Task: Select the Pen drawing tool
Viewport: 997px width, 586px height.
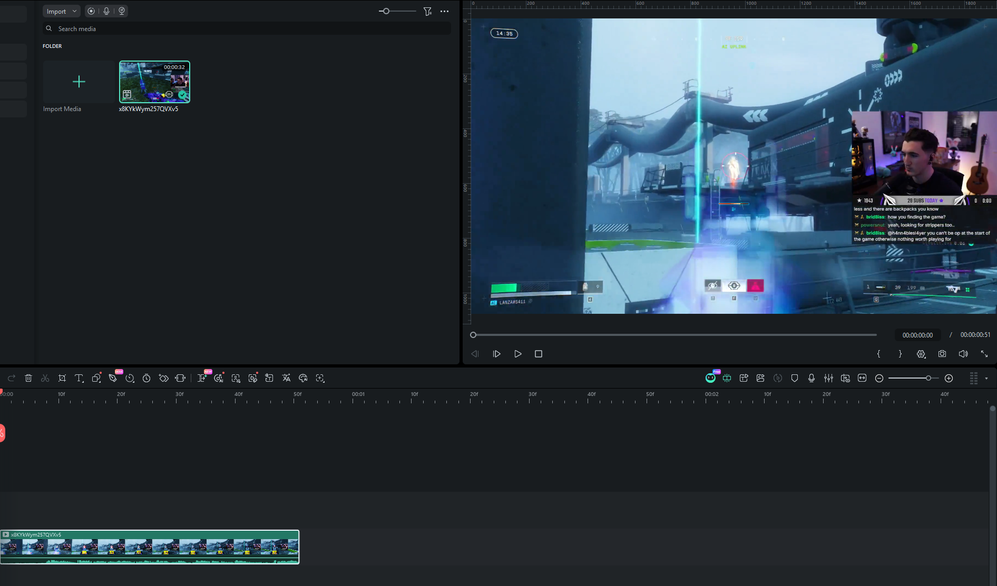Action: [x=113, y=378]
